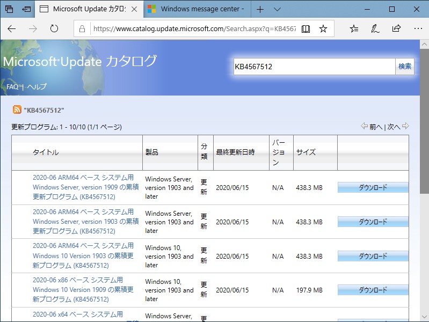The image size is (429, 322).
Task: Download ARM64 Windows Server version 1909 update
Action: [x=373, y=187]
